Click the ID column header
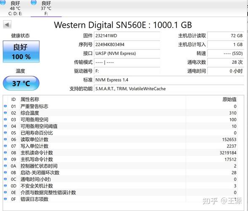 pyautogui.click(x=13, y=100)
